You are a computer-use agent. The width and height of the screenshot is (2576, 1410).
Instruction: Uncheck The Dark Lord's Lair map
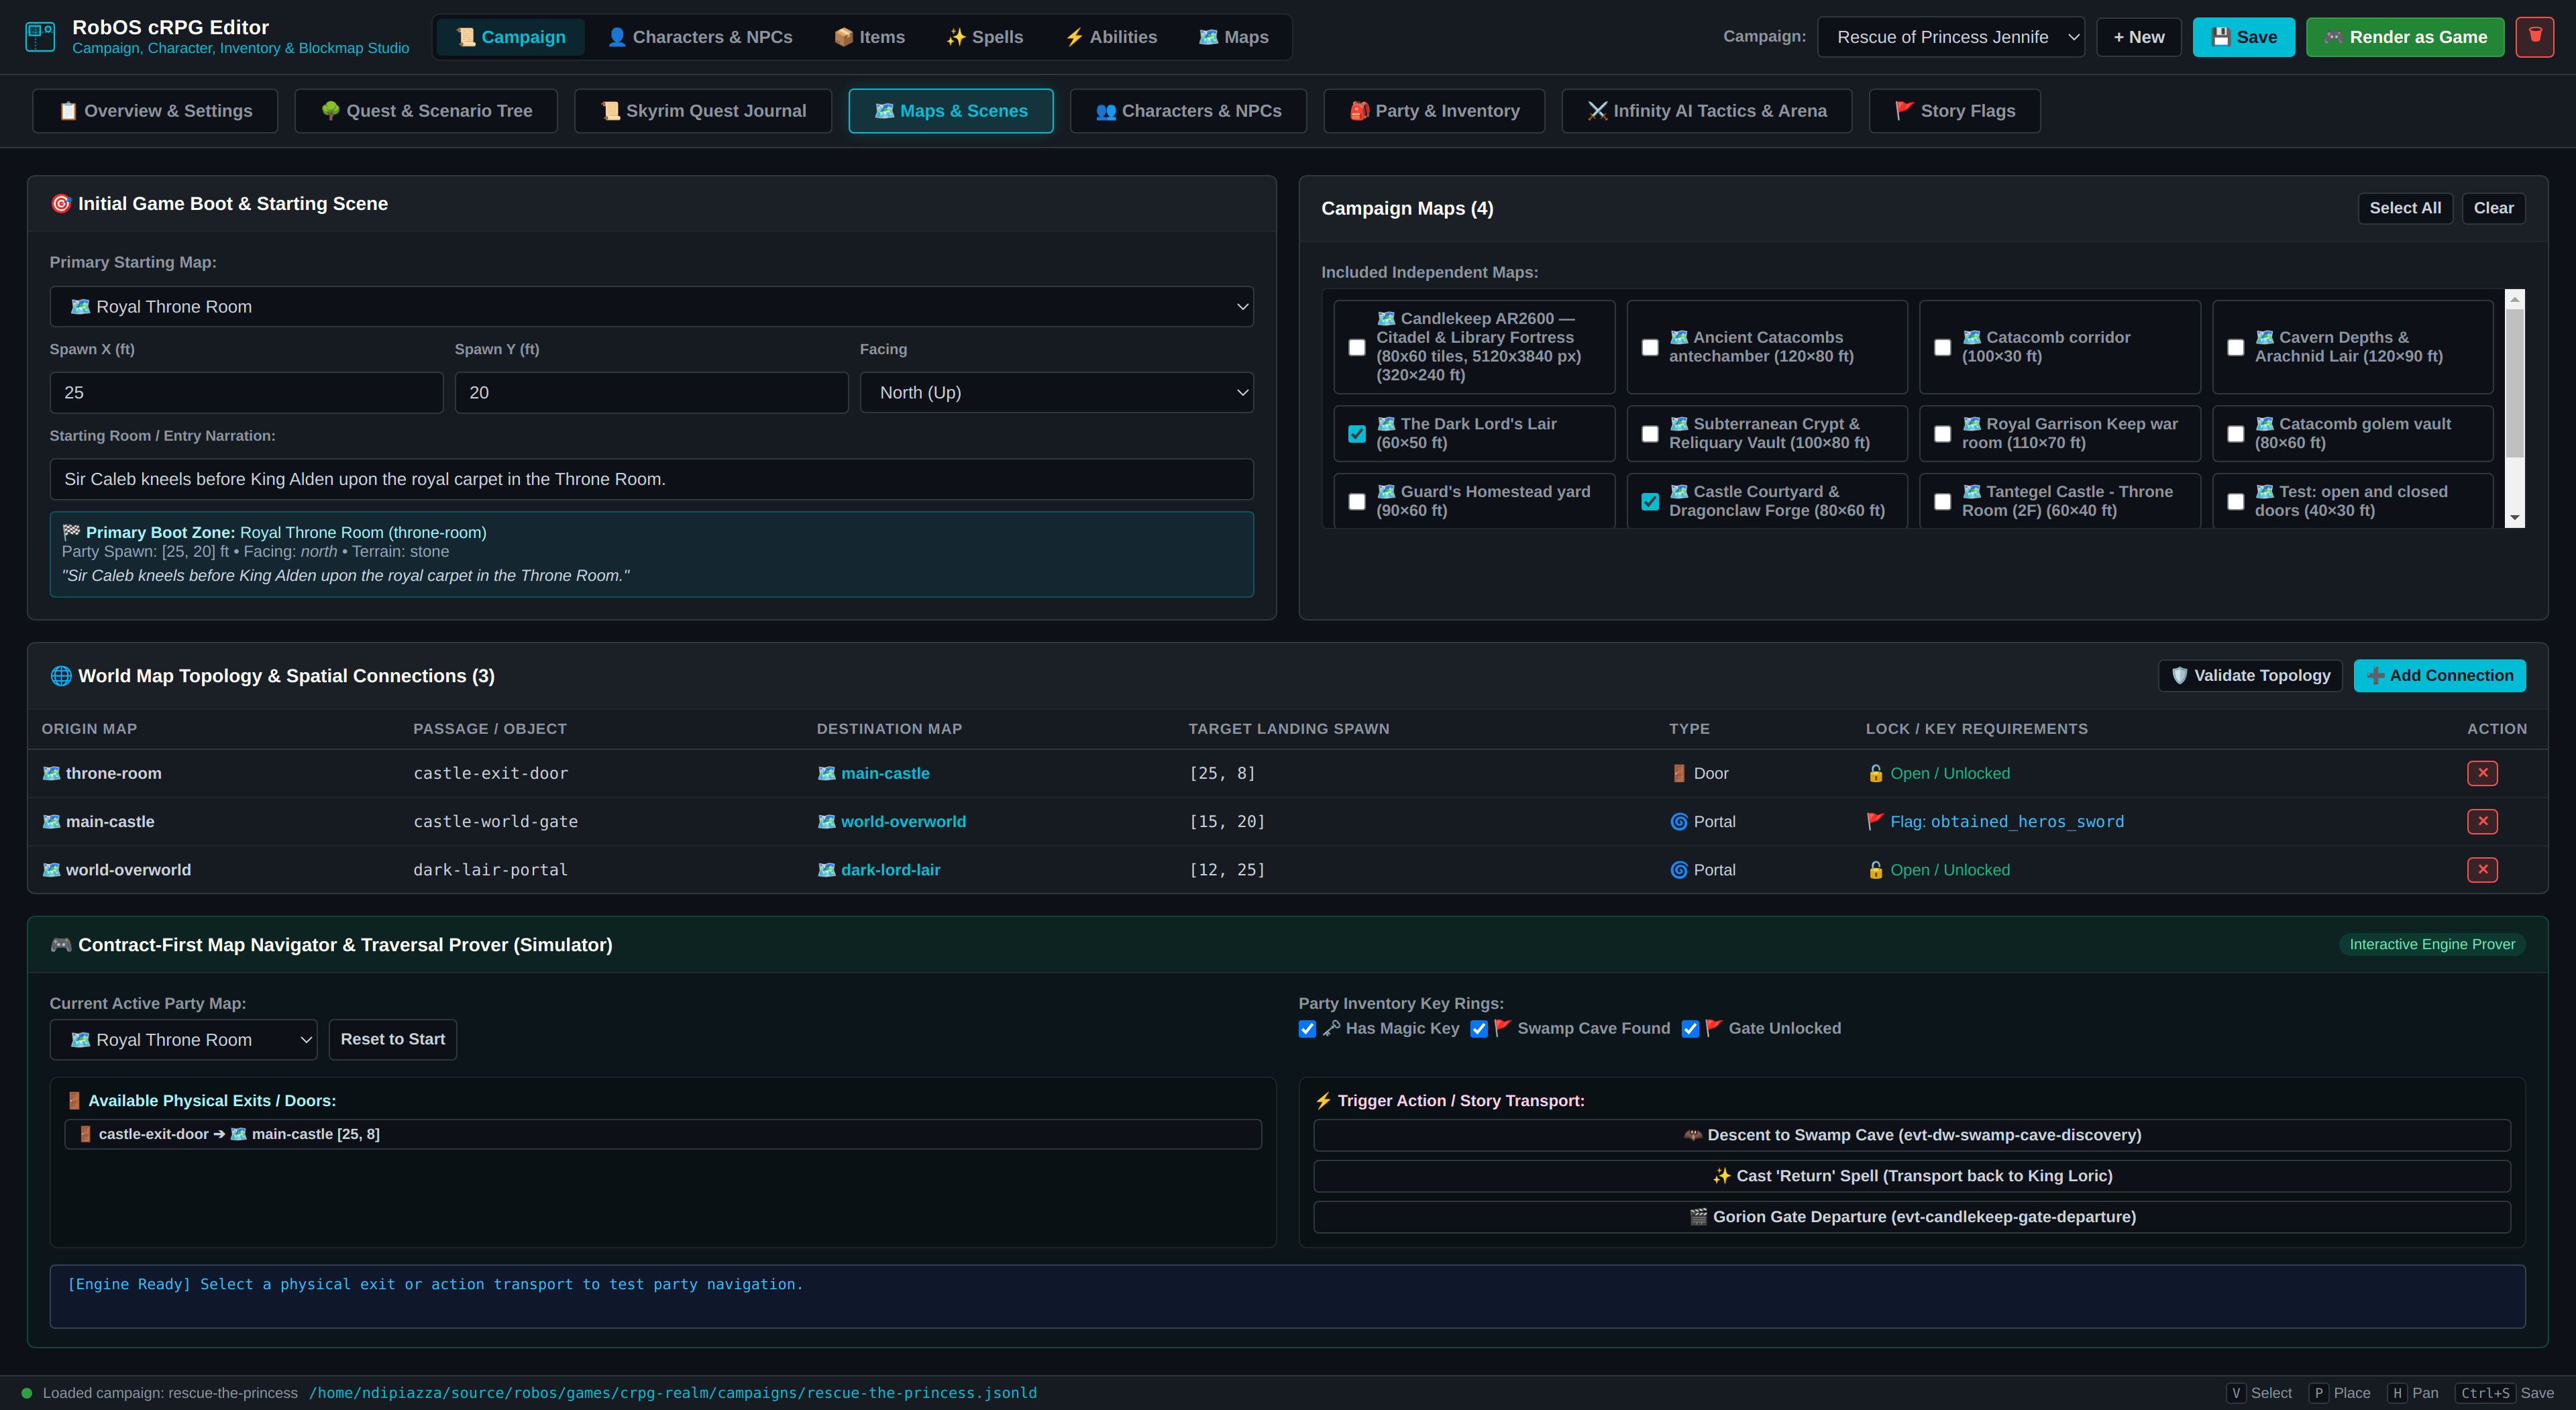(x=1356, y=433)
